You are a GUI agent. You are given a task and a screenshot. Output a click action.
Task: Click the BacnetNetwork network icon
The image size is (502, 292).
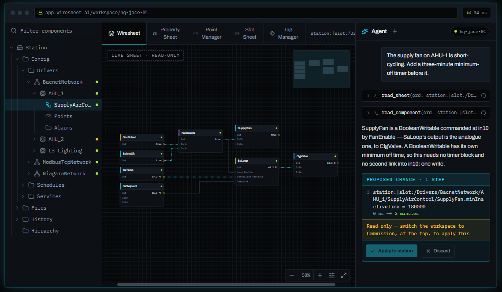click(37, 82)
